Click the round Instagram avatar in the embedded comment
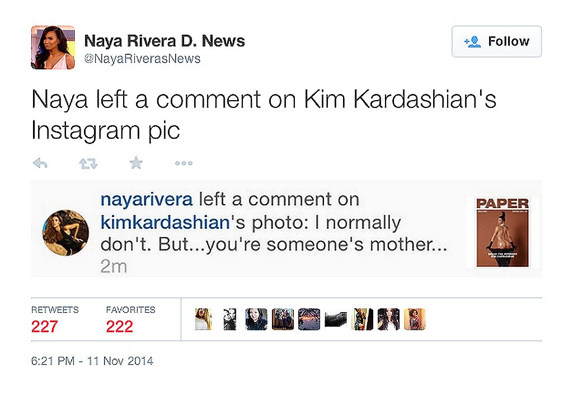 tap(66, 232)
